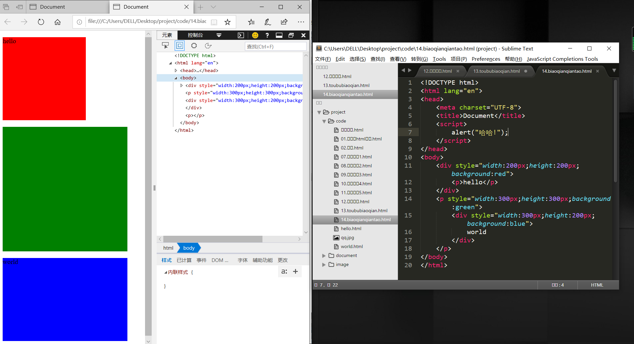Viewport: 634px width, 344px height.
Task: Click HTML syntax selector in status bar
Action: click(597, 285)
